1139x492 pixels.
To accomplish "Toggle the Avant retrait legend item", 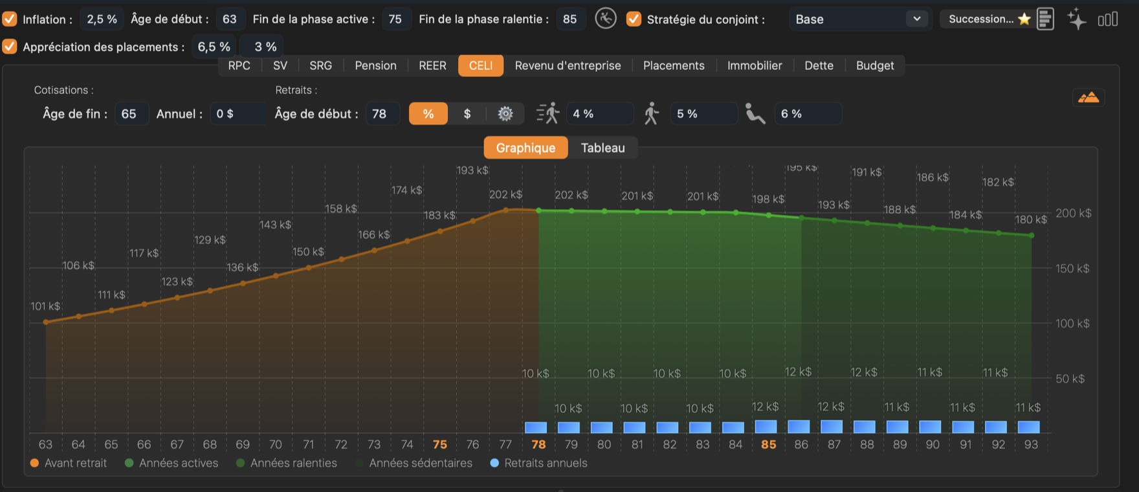I will [x=69, y=463].
